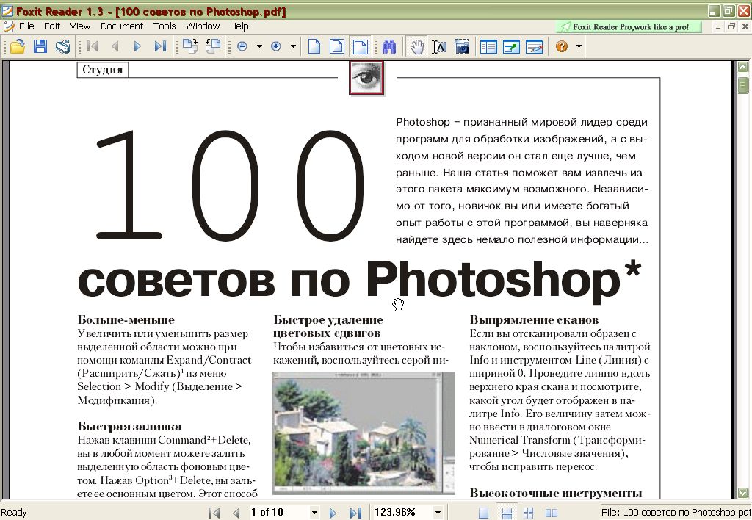Save the document with the floppy disk icon

click(x=40, y=46)
